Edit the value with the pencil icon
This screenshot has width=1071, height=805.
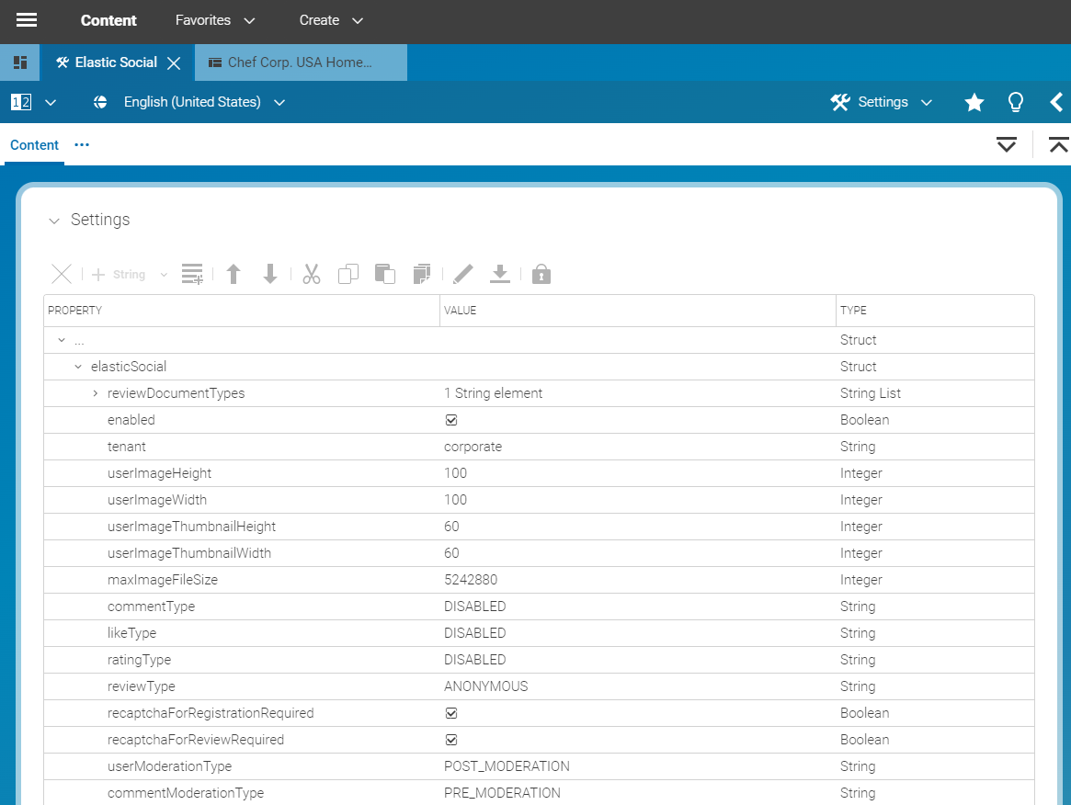pyautogui.click(x=462, y=274)
